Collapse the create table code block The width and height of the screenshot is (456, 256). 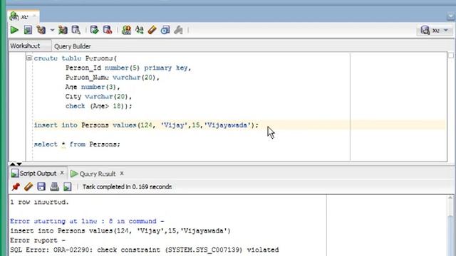point(28,58)
